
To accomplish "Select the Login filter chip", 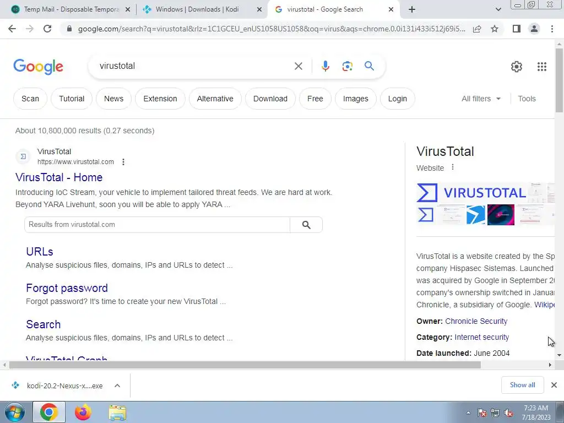I will [x=398, y=99].
